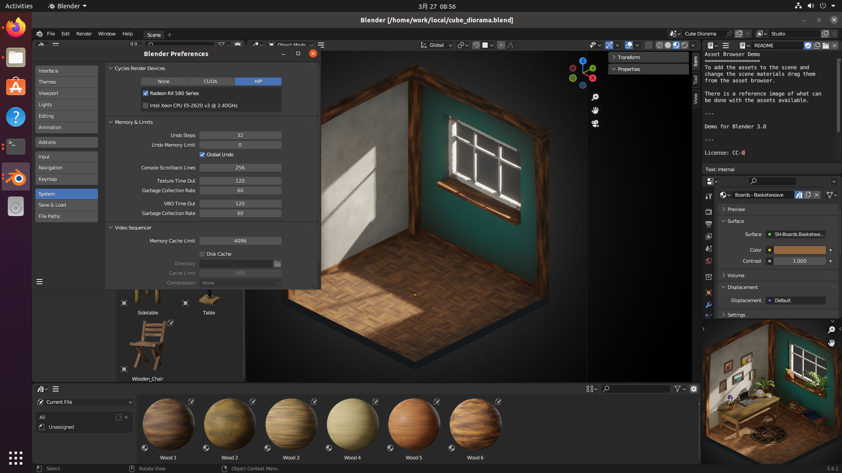Open text file folder icon in text editor

point(826,46)
